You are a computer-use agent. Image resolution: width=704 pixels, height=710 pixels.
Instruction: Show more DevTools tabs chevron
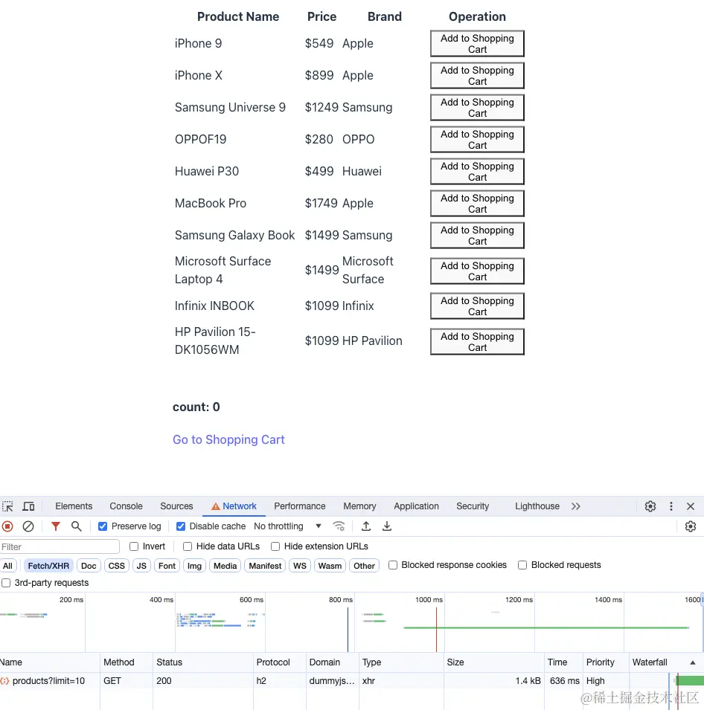576,506
